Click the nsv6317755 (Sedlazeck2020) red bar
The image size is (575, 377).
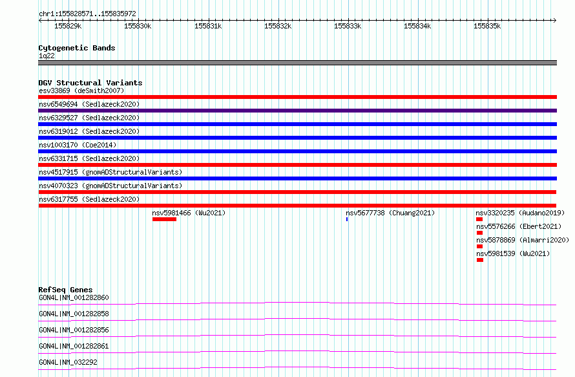[x=297, y=206]
